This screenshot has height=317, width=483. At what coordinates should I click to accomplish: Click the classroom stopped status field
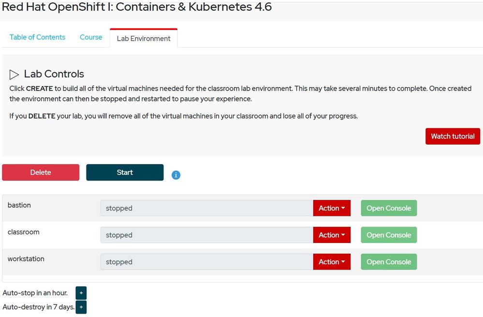[206, 235]
